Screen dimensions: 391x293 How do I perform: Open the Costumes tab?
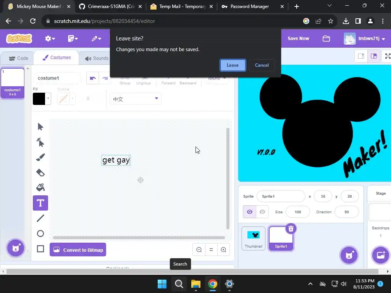[x=57, y=58]
